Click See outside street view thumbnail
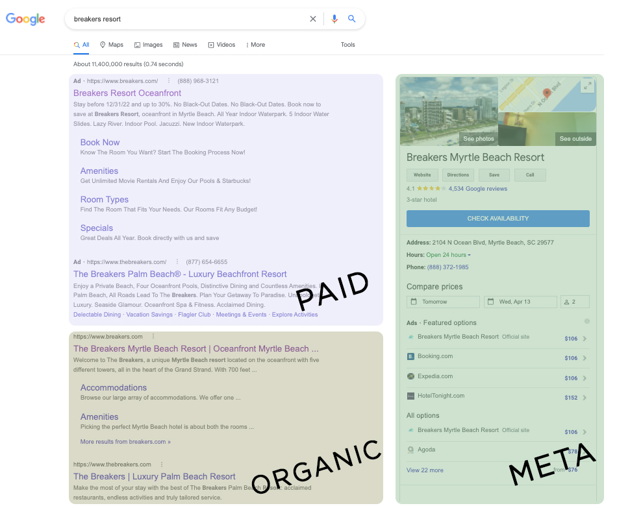Viewport: 617px width, 519px height. pyautogui.click(x=575, y=139)
